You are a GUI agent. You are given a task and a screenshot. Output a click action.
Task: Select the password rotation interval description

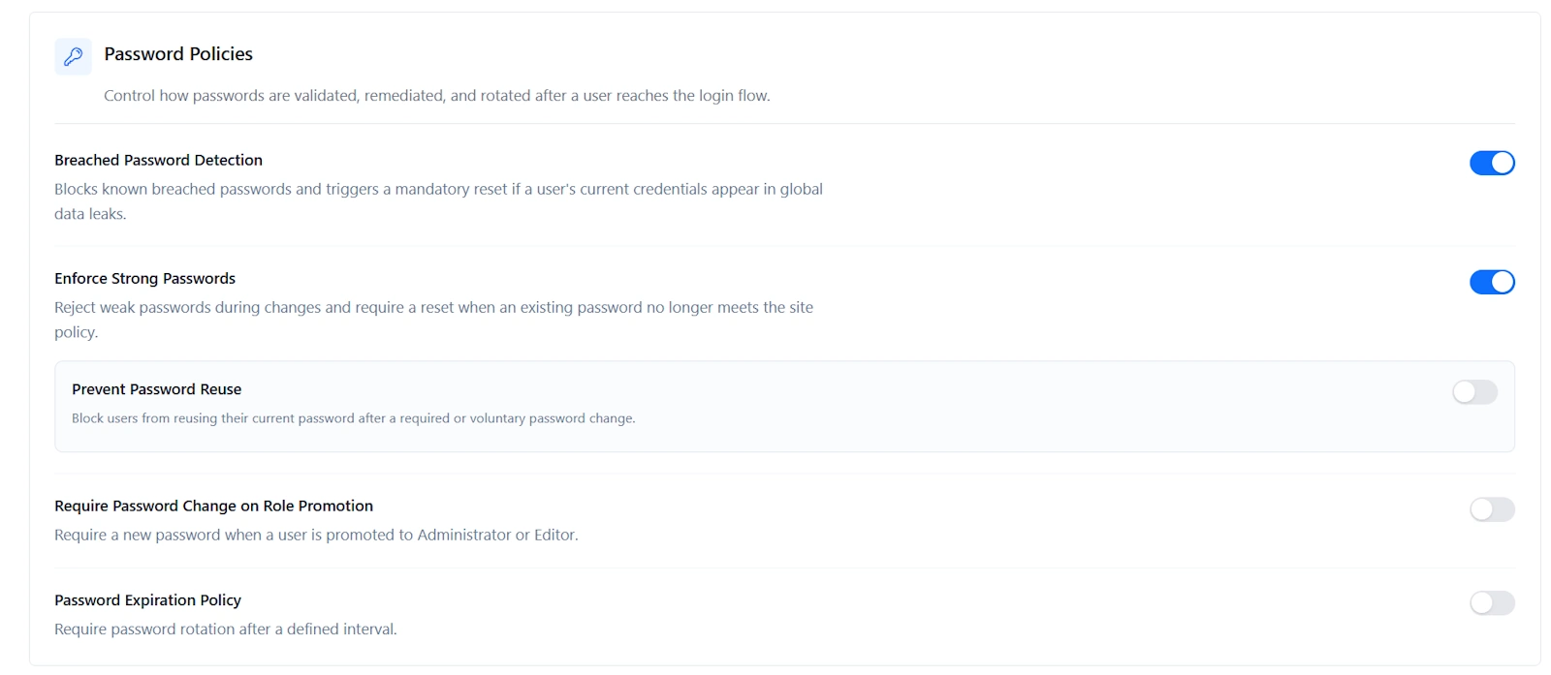coord(226,629)
